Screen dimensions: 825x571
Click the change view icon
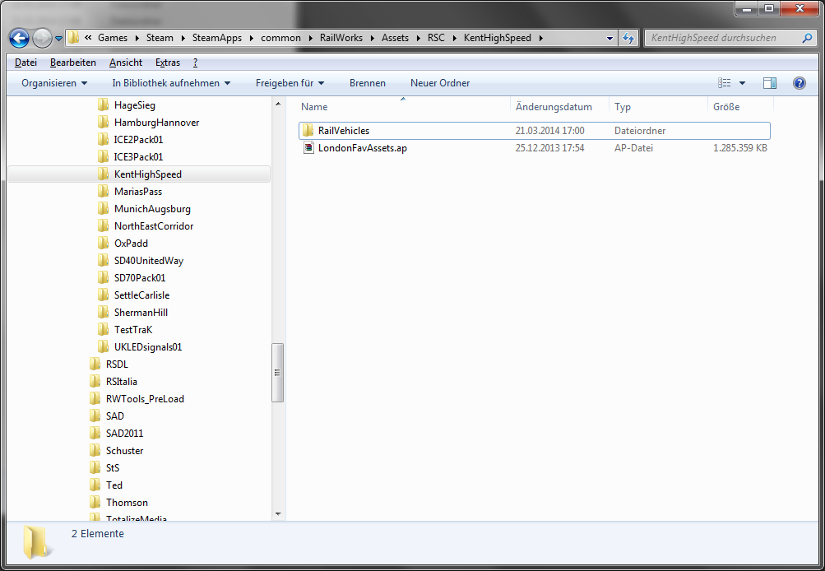725,83
